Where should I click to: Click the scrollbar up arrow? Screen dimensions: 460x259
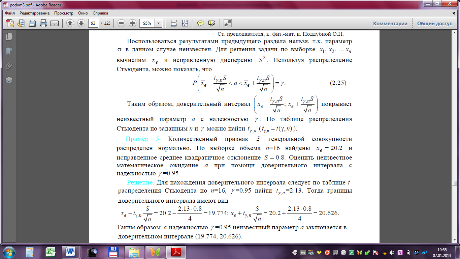click(x=455, y=33)
